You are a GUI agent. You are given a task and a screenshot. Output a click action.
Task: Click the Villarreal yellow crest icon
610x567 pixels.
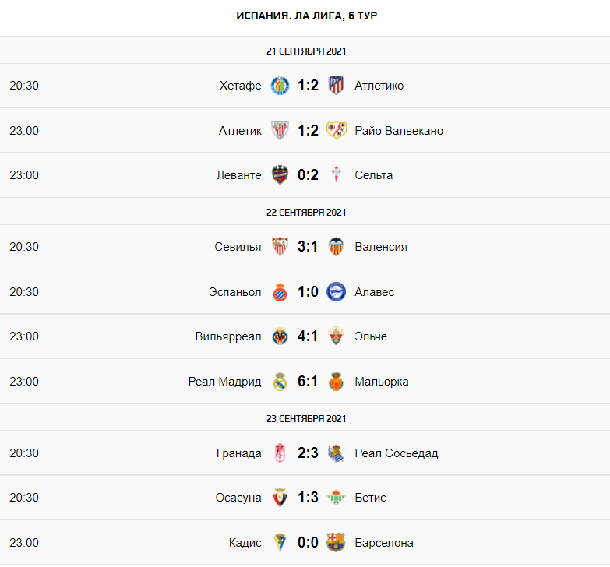point(280,336)
